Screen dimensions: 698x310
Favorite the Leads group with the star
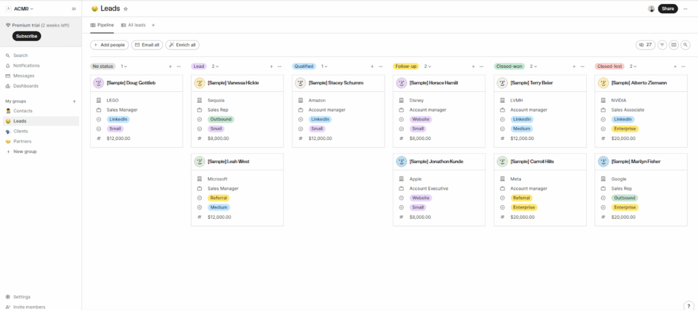125,9
